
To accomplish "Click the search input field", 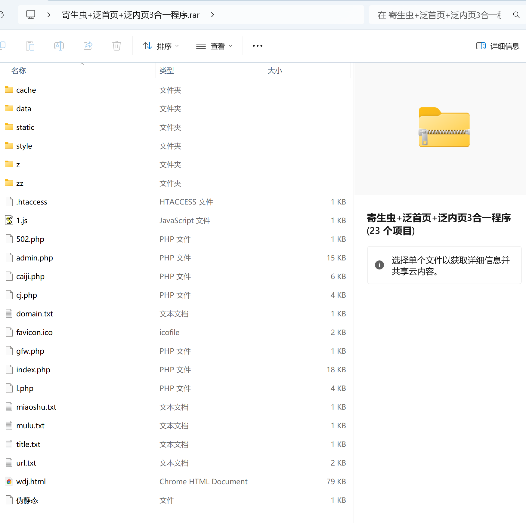I will click(439, 15).
